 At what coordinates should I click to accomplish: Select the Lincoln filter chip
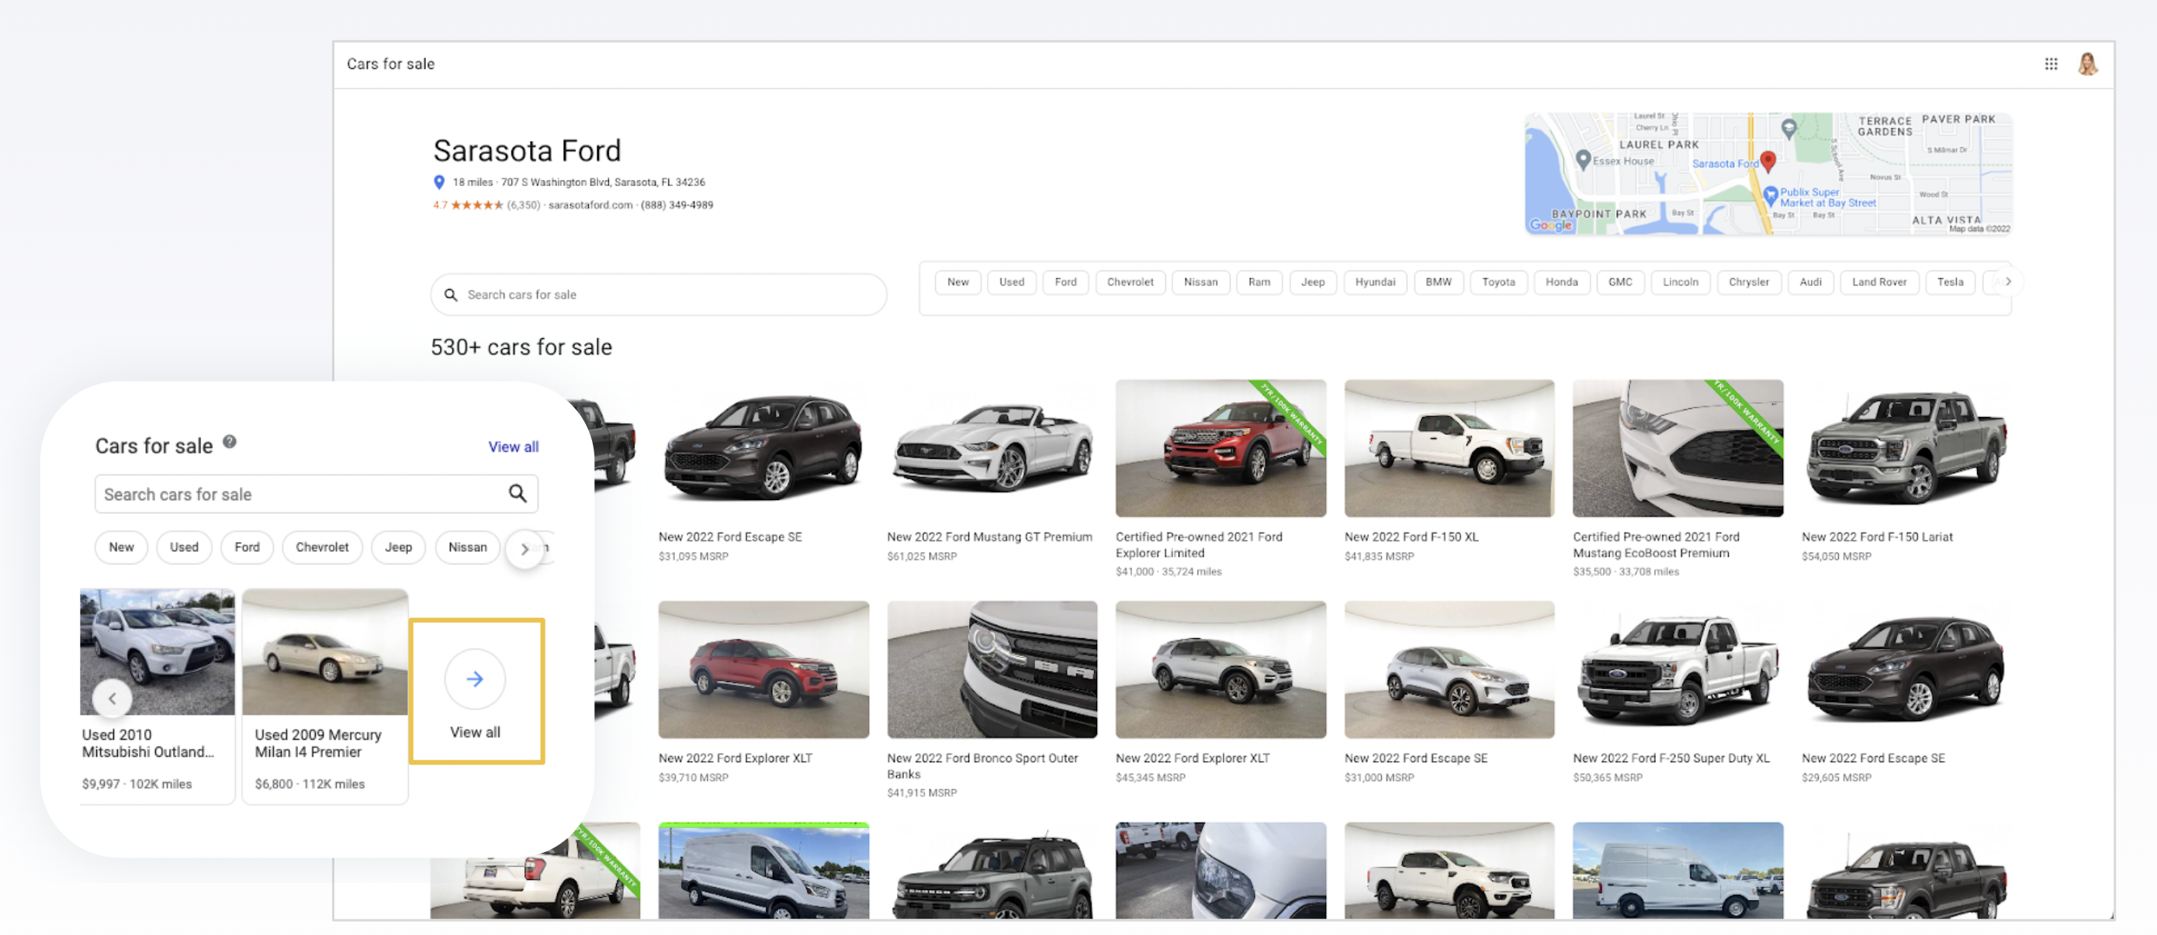pyautogui.click(x=1680, y=283)
